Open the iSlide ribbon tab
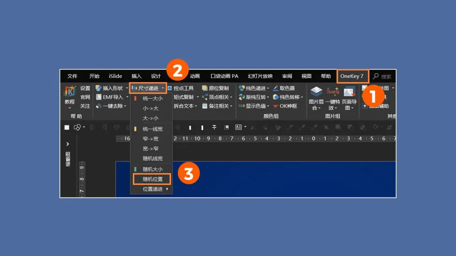 pyautogui.click(x=115, y=76)
